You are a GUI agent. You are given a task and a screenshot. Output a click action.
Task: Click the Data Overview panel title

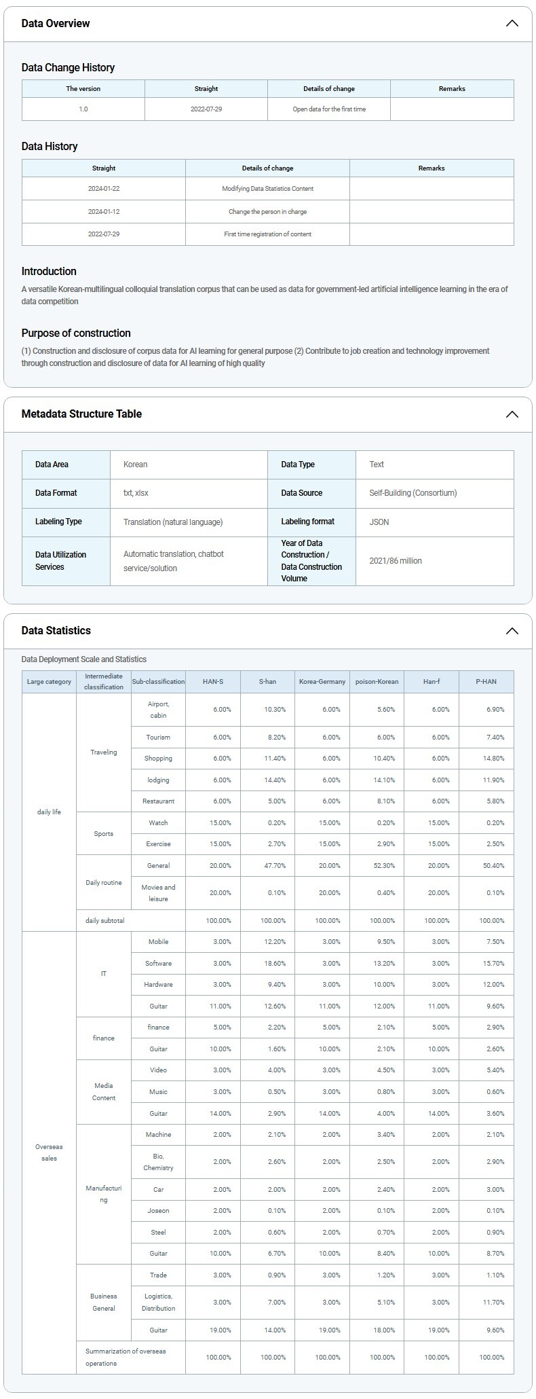[56, 23]
